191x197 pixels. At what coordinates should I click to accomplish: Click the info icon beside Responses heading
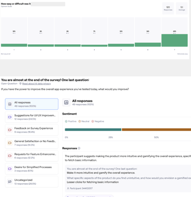tap(79, 148)
